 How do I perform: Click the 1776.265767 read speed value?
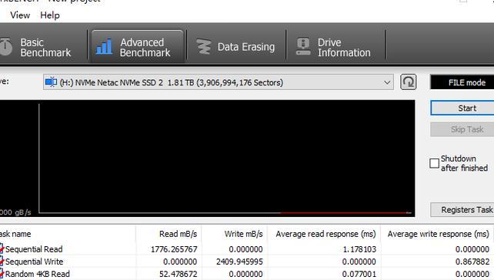[174, 249]
